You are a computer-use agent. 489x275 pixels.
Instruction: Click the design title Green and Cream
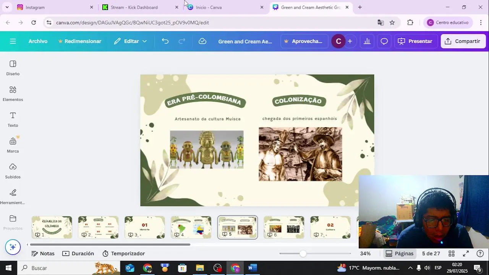pyautogui.click(x=245, y=41)
